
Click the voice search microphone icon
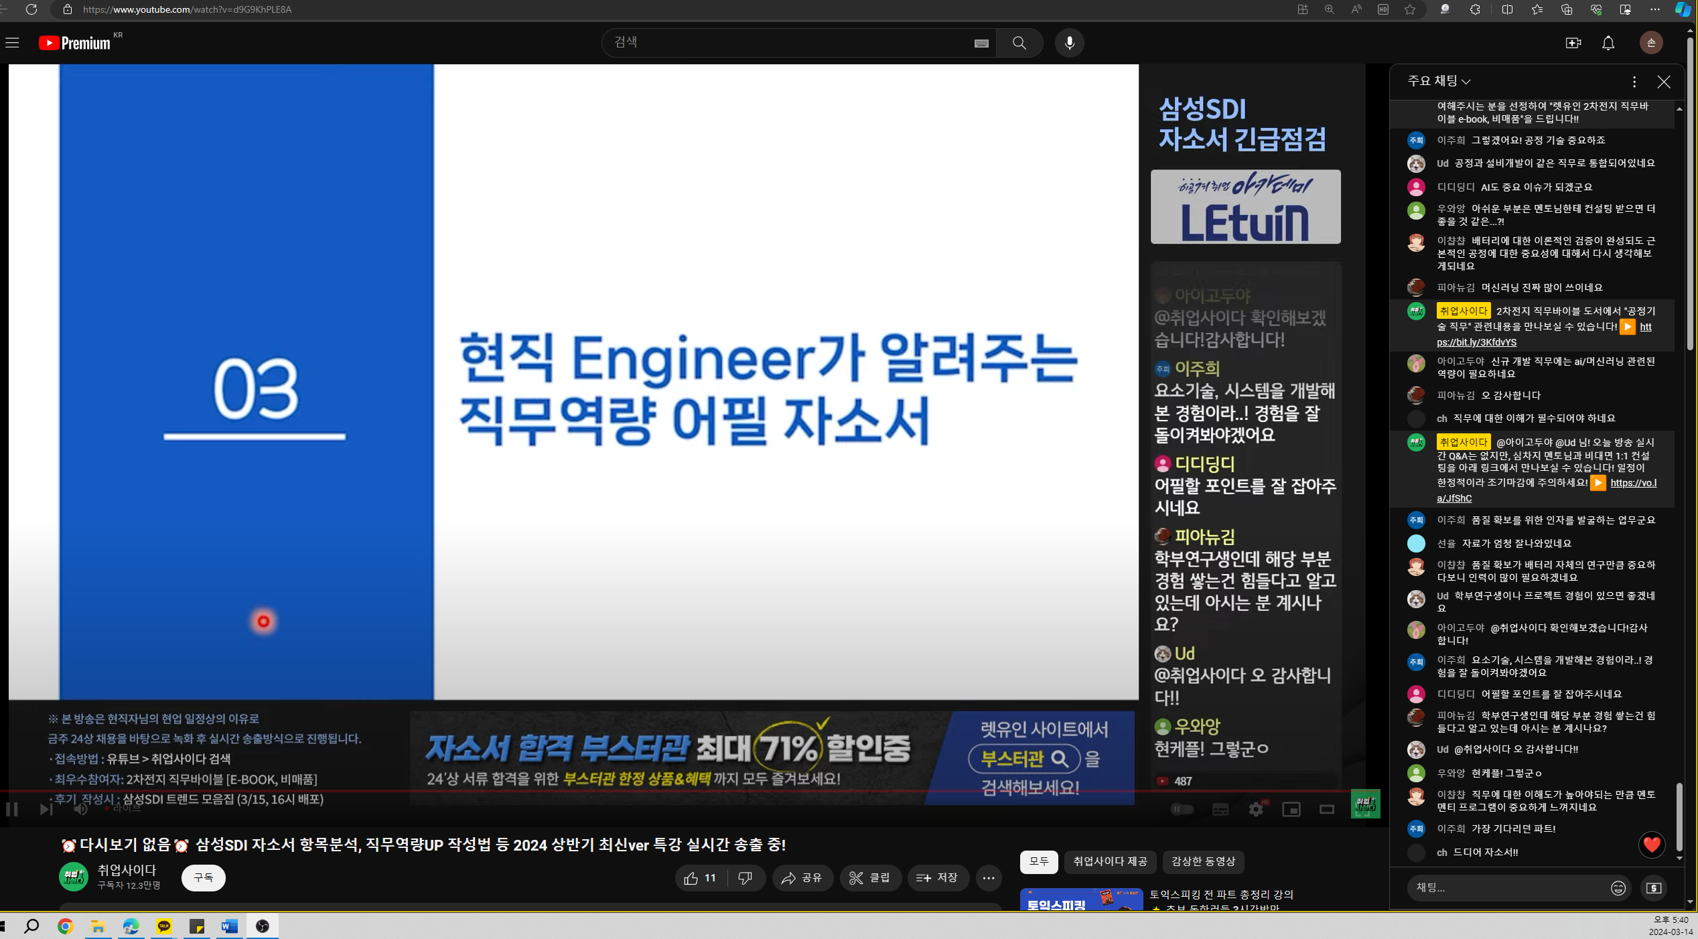tap(1069, 43)
